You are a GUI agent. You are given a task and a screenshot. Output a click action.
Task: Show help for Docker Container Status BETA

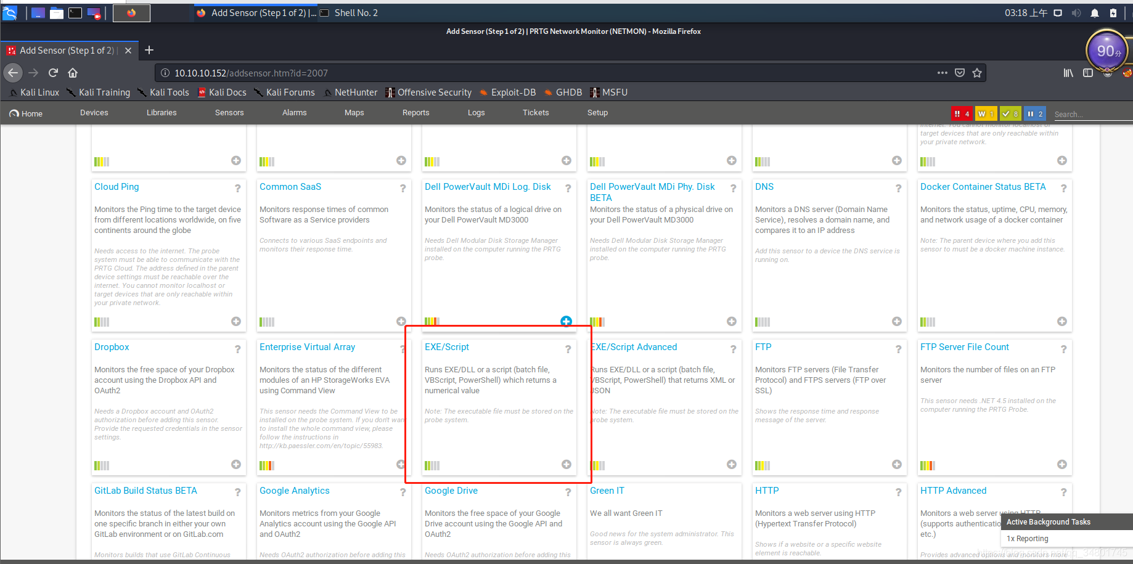pos(1063,189)
